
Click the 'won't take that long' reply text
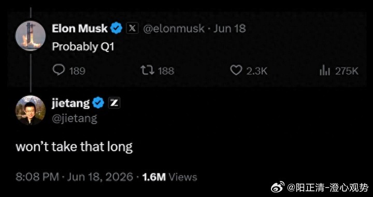74,147
